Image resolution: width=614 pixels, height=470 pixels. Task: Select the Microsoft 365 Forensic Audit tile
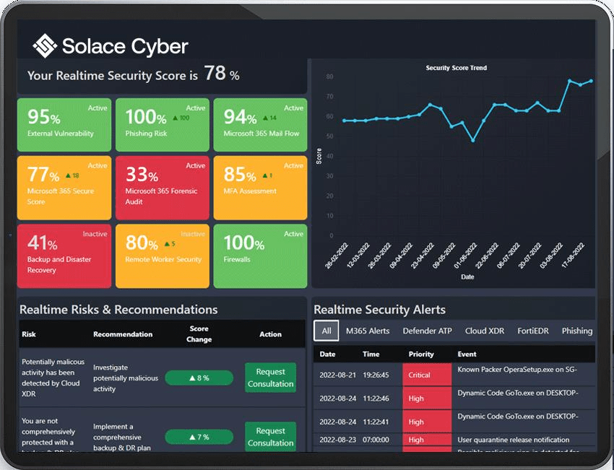pyautogui.click(x=163, y=188)
